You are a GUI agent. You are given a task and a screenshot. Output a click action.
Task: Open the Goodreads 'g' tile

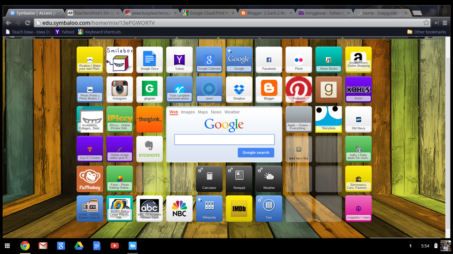click(329, 89)
